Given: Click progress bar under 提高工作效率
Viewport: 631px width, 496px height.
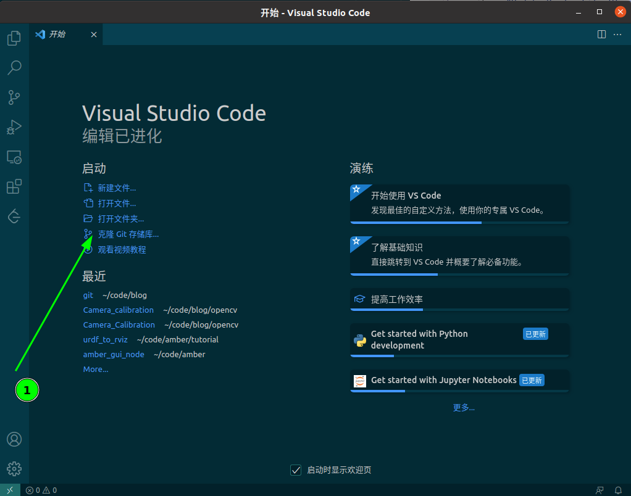Looking at the screenshot, I should [x=459, y=310].
